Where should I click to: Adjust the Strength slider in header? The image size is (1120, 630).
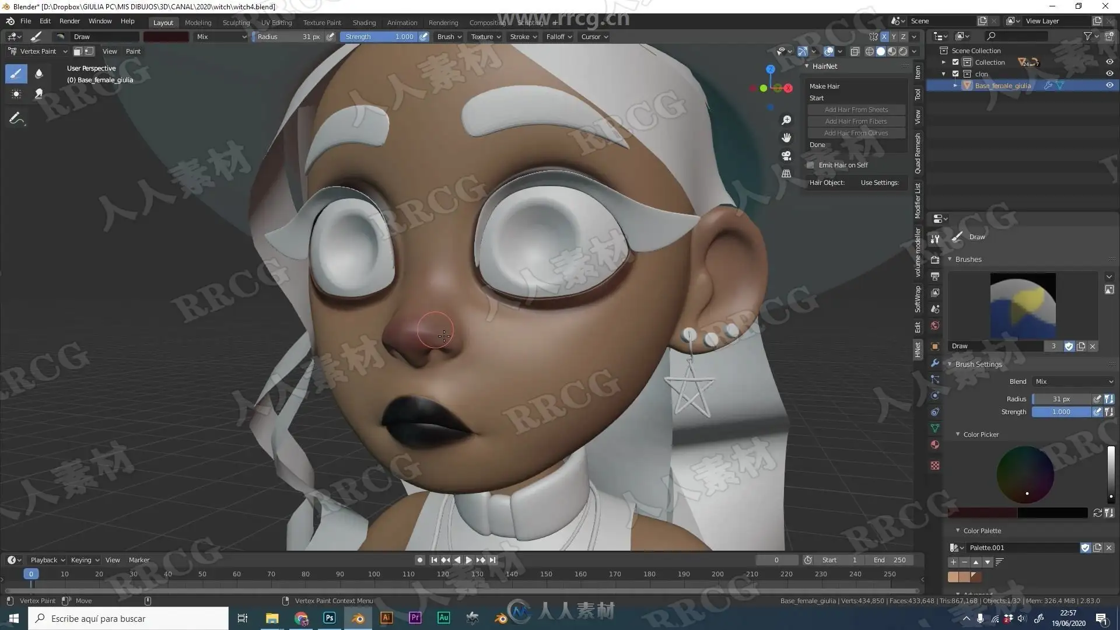[x=379, y=37]
